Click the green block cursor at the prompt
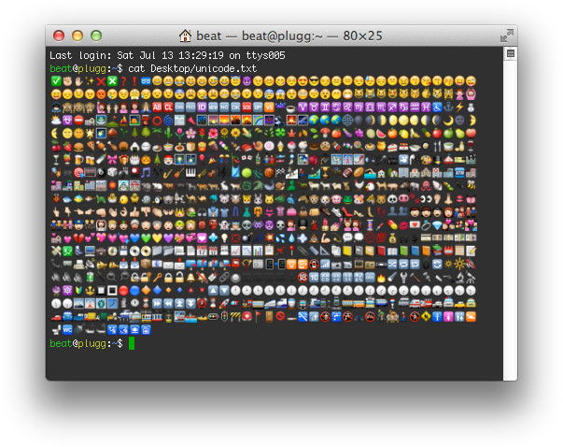This screenshot has width=563, height=447. [x=132, y=343]
